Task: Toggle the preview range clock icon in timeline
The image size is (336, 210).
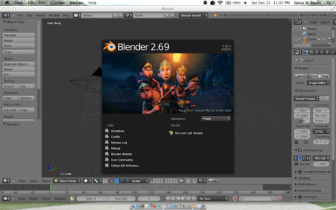Action: pyautogui.click(x=72, y=198)
